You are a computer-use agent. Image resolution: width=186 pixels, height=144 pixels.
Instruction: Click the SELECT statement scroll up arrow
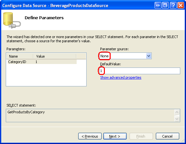point(177,112)
